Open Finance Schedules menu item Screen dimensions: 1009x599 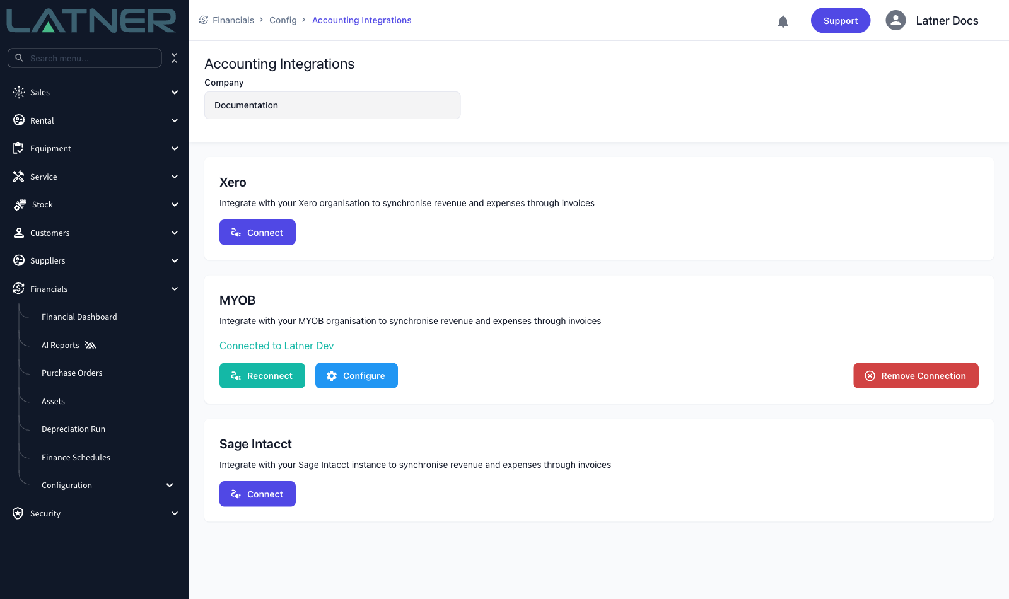(x=76, y=458)
